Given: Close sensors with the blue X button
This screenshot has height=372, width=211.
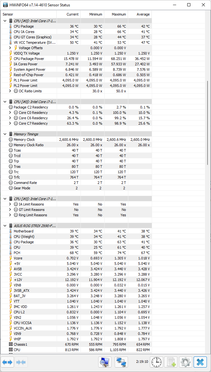Looking at the screenshot, I should 200,362.
